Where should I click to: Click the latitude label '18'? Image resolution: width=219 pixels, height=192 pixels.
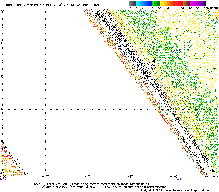click(x=2, y=43)
